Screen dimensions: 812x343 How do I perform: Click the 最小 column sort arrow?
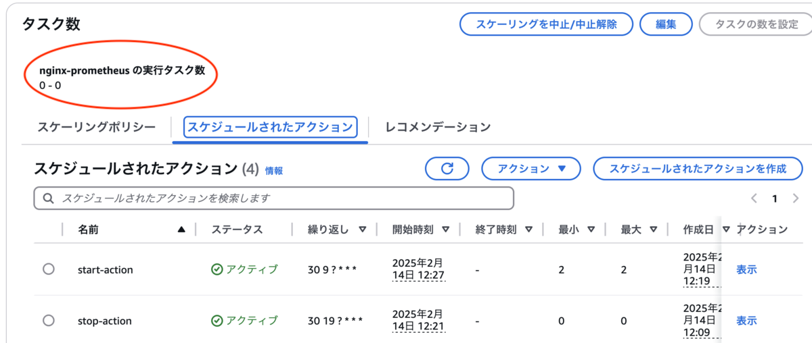[x=591, y=230]
